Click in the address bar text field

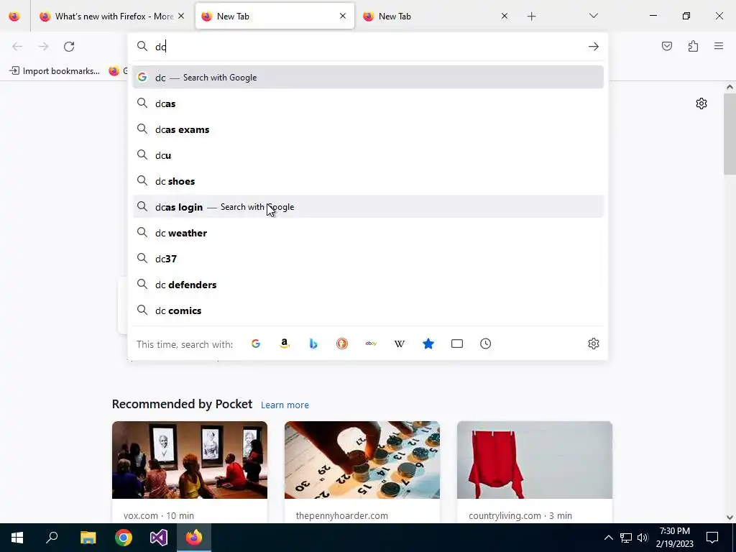click(x=369, y=47)
